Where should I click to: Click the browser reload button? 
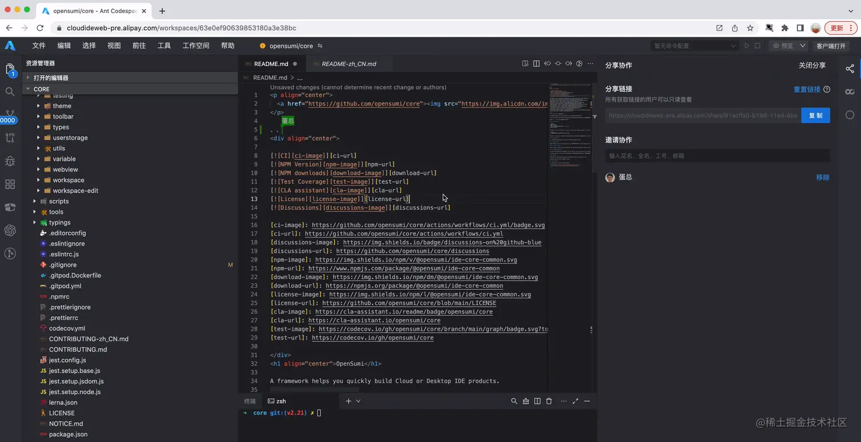(40, 28)
